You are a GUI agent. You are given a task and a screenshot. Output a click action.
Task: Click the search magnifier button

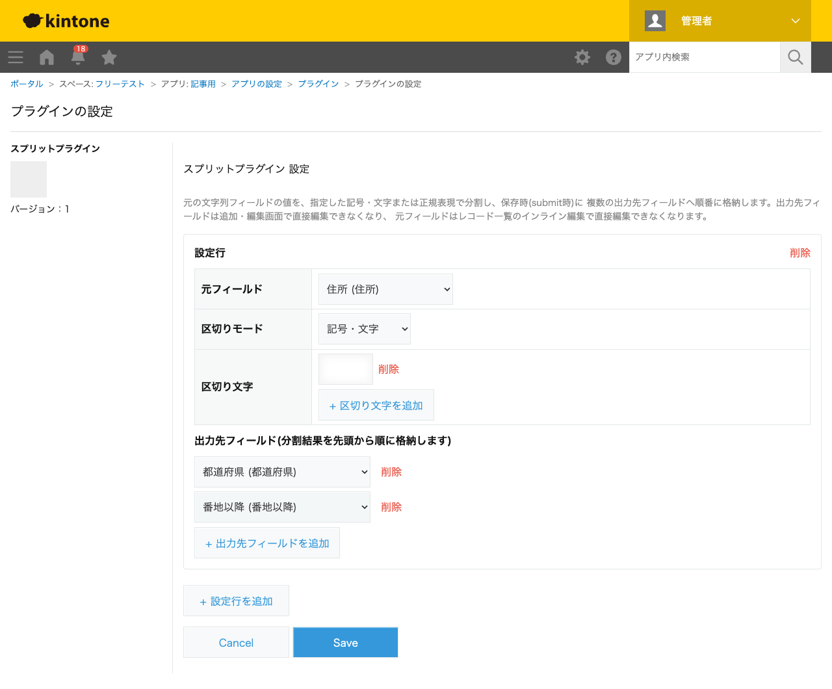(x=796, y=57)
